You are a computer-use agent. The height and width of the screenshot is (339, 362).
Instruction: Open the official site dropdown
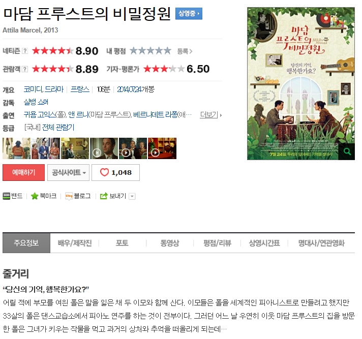point(68,172)
